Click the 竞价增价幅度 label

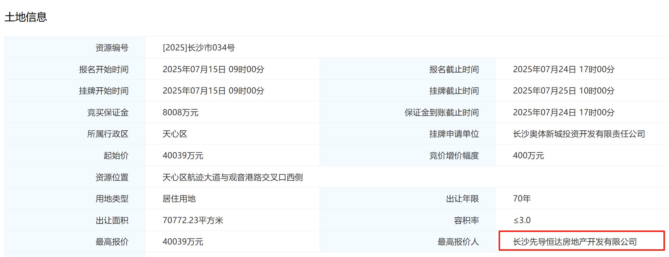454,155
